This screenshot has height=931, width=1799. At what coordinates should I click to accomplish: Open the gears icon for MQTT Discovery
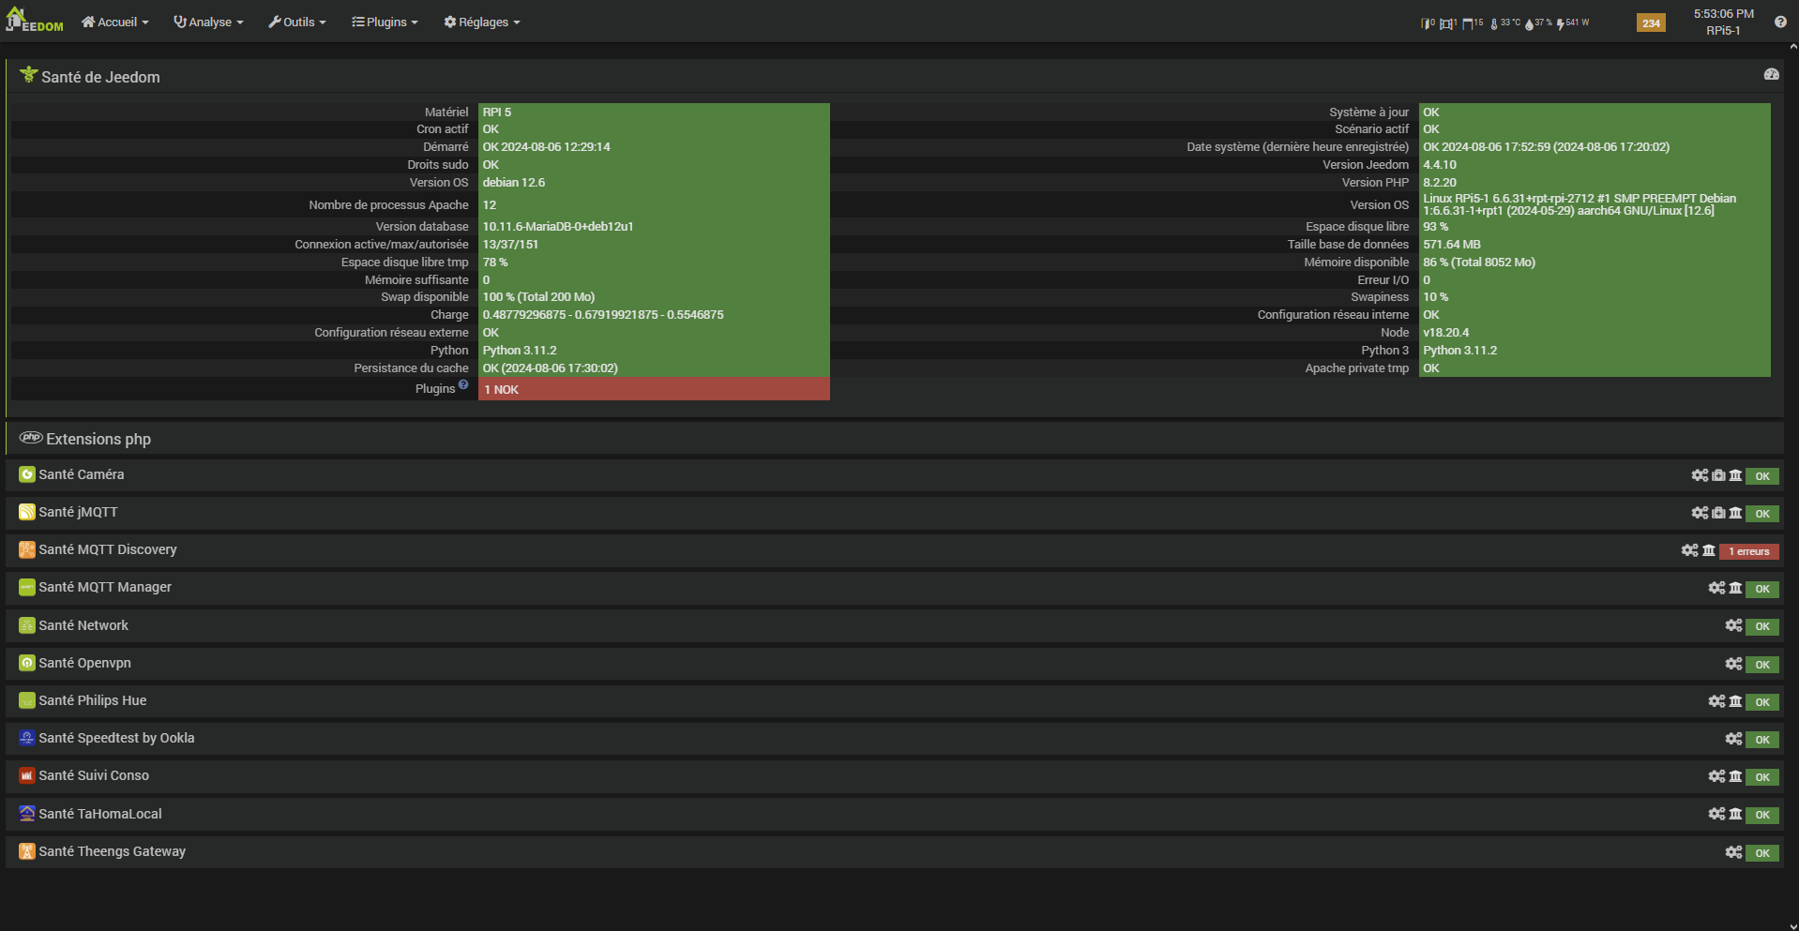click(1689, 550)
